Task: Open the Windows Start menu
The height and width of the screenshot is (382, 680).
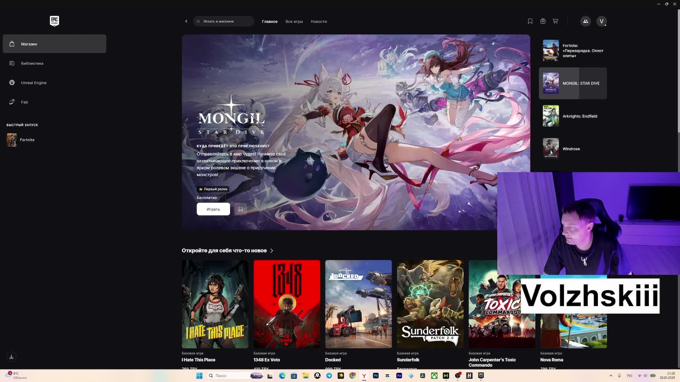Action: [199, 376]
